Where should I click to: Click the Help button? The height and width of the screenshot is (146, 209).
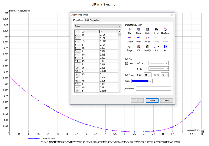pos(167,101)
